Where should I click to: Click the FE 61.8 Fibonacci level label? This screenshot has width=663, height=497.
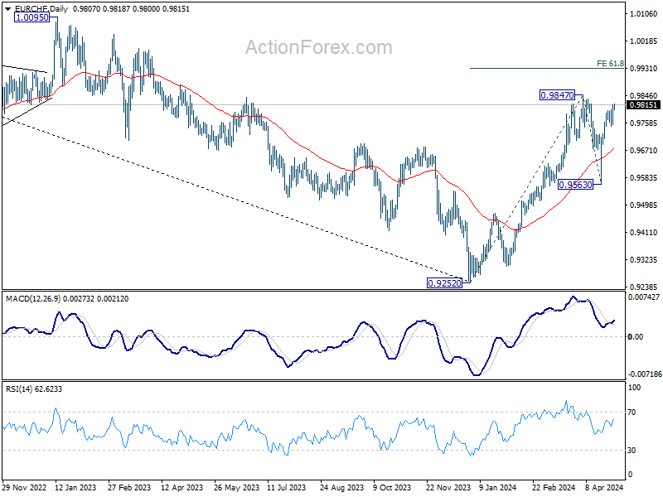click(610, 64)
